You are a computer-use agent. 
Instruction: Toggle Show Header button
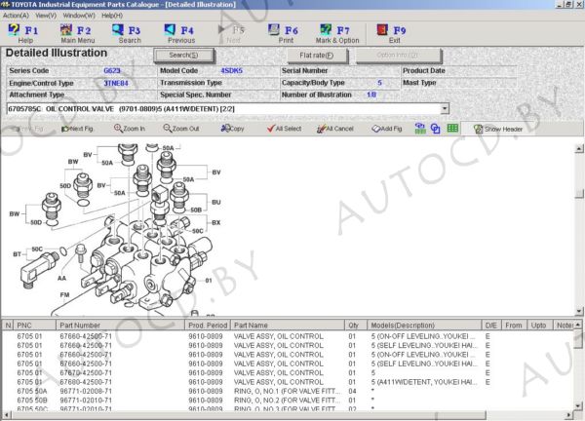coord(498,129)
